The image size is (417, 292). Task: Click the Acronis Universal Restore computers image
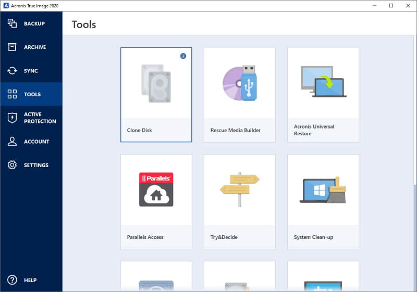pos(323,82)
